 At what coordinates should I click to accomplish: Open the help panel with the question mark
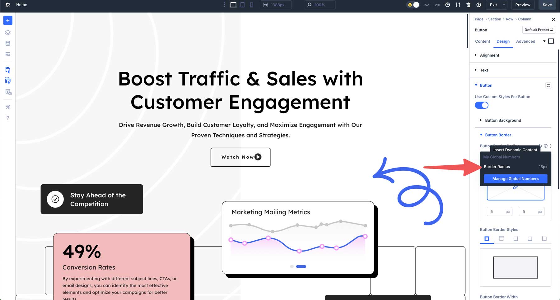7,118
